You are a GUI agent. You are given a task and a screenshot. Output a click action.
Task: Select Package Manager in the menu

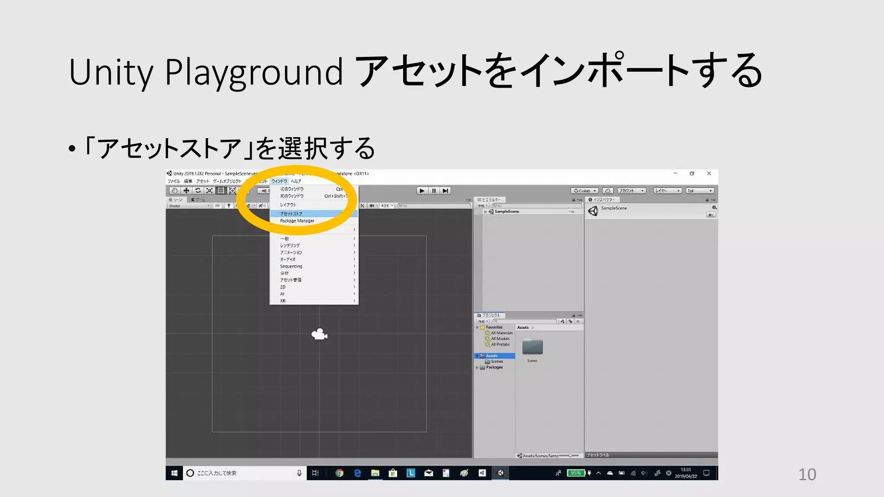point(314,221)
